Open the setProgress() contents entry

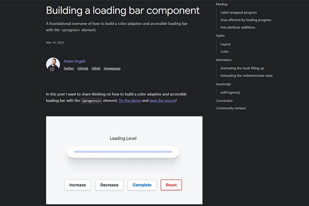pos(230,92)
